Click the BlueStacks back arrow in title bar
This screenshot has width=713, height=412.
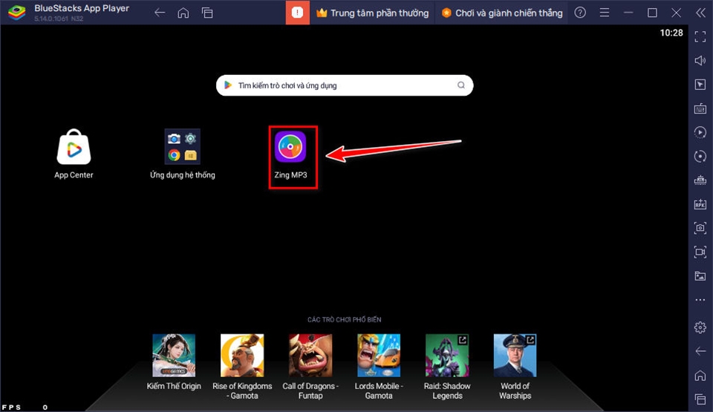[x=160, y=13]
